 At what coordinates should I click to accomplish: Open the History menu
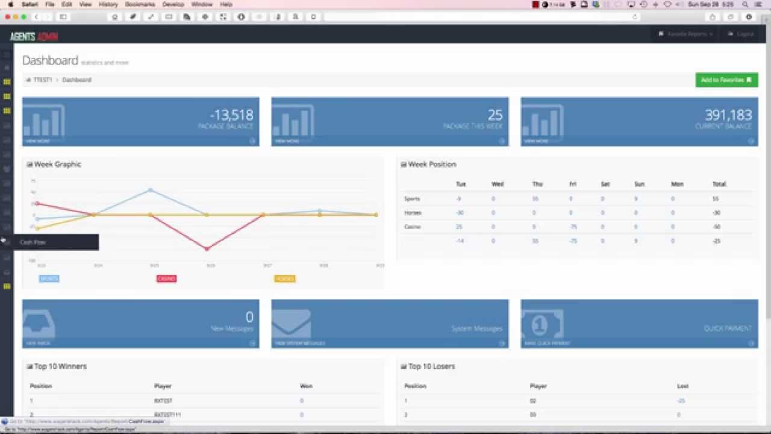(x=108, y=4)
